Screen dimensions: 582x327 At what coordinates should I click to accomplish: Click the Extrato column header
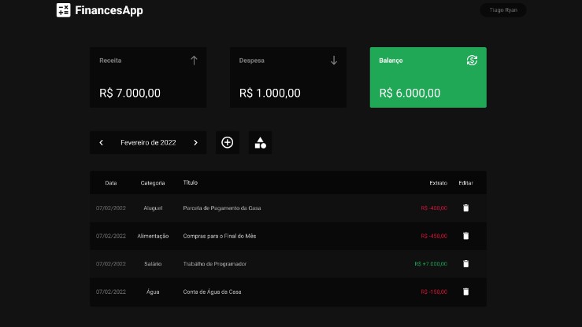(438, 182)
